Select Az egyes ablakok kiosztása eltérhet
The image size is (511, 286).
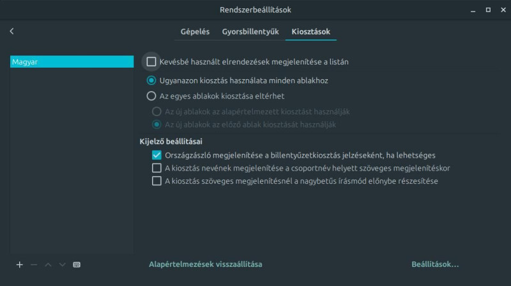151,96
